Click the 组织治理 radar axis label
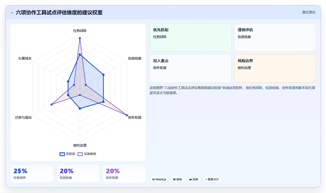The width and height of the screenshot is (326, 193). 80,145
